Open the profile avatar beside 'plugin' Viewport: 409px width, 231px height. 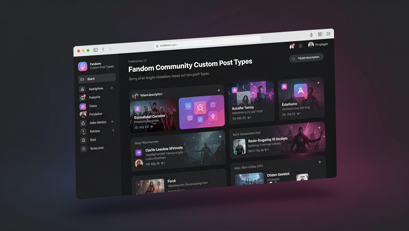point(311,45)
